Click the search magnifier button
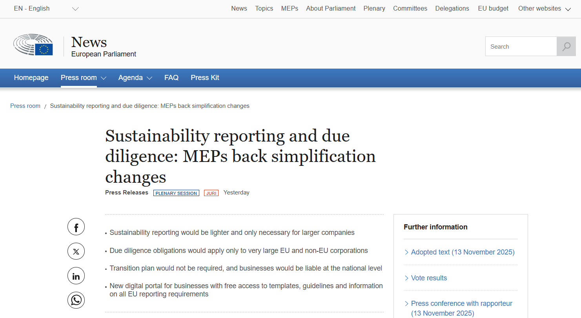 (x=566, y=47)
